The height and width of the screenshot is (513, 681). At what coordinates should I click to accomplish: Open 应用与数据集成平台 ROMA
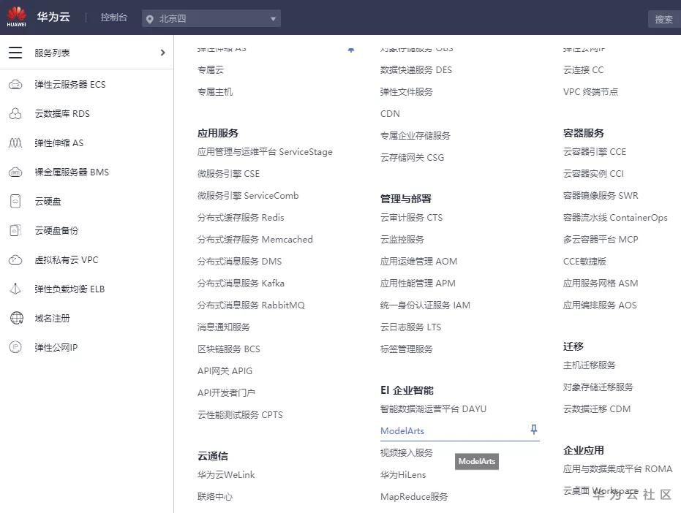click(x=617, y=468)
